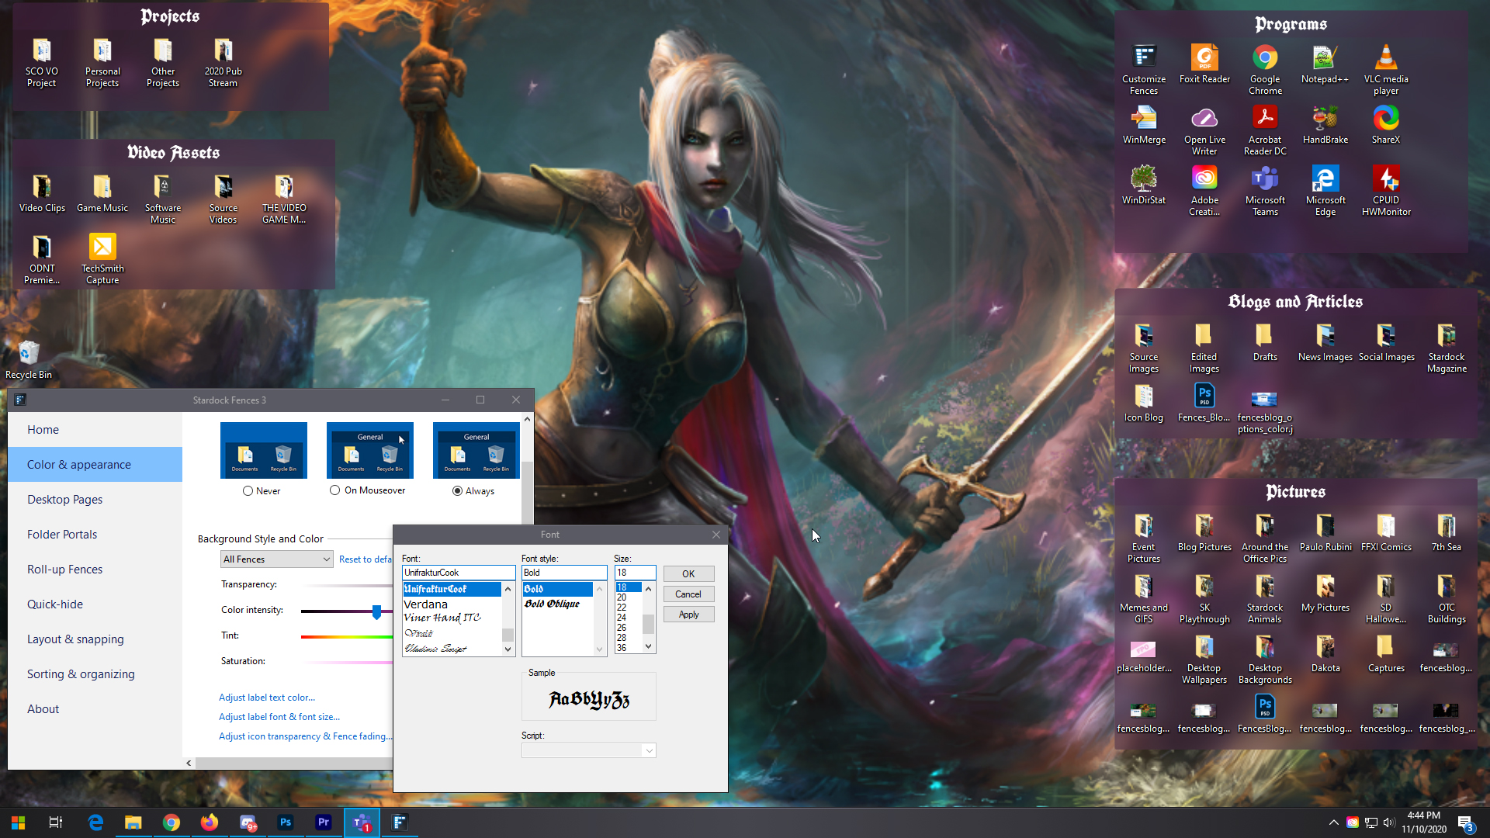Open Game Music folder icon
Viewport: 1490px width, 838px height.
[102, 192]
